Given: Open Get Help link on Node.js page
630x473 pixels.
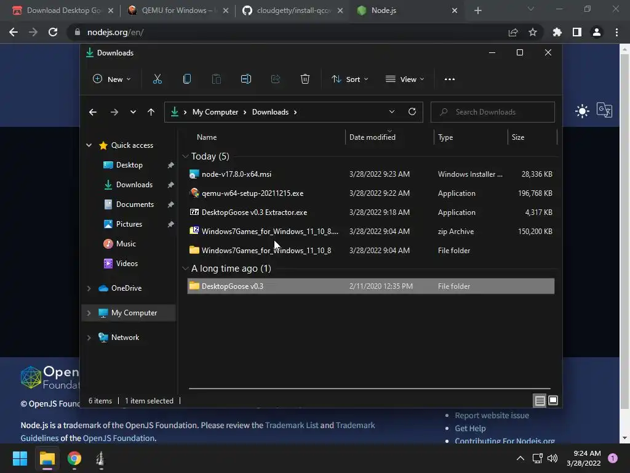Looking at the screenshot, I should click(470, 429).
